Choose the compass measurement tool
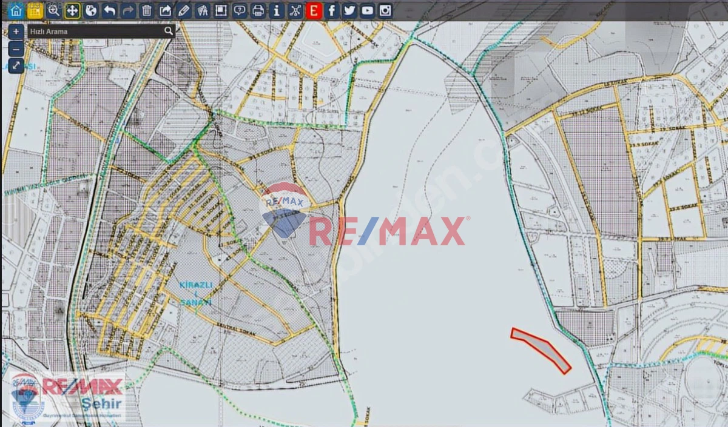This screenshot has height=427, width=728. (x=203, y=10)
